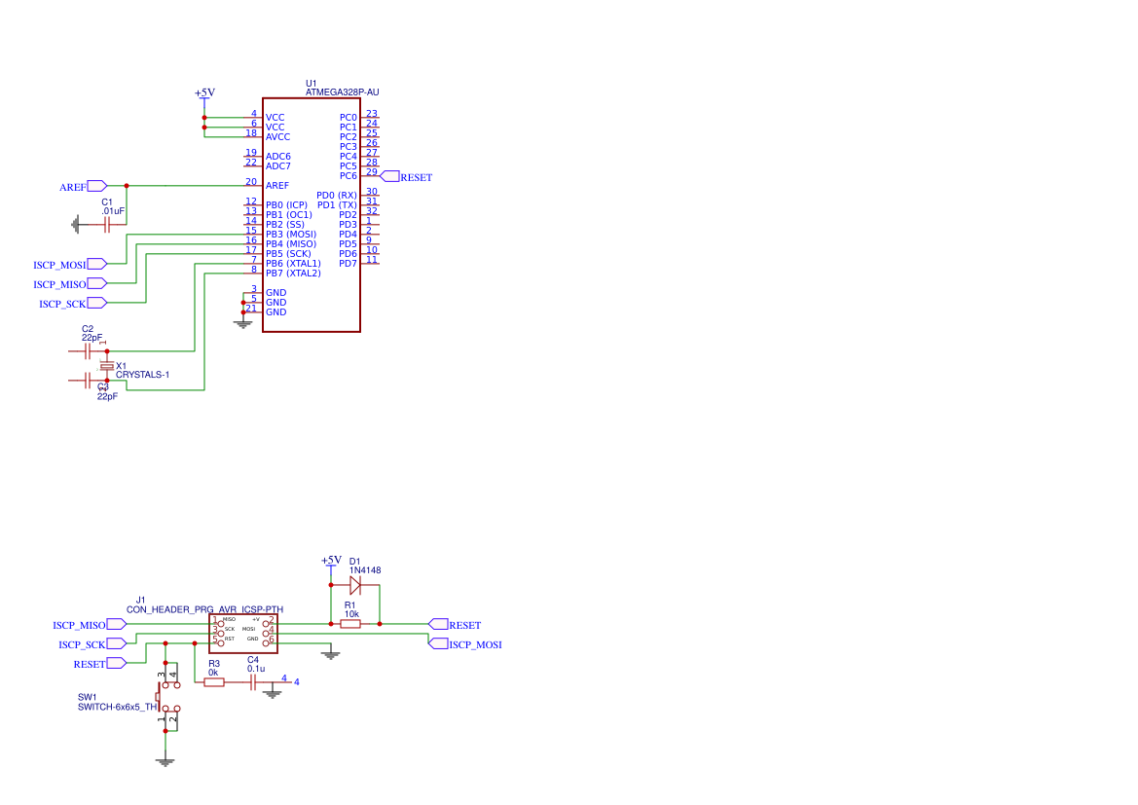Select the X1 crystal symbol

[108, 366]
